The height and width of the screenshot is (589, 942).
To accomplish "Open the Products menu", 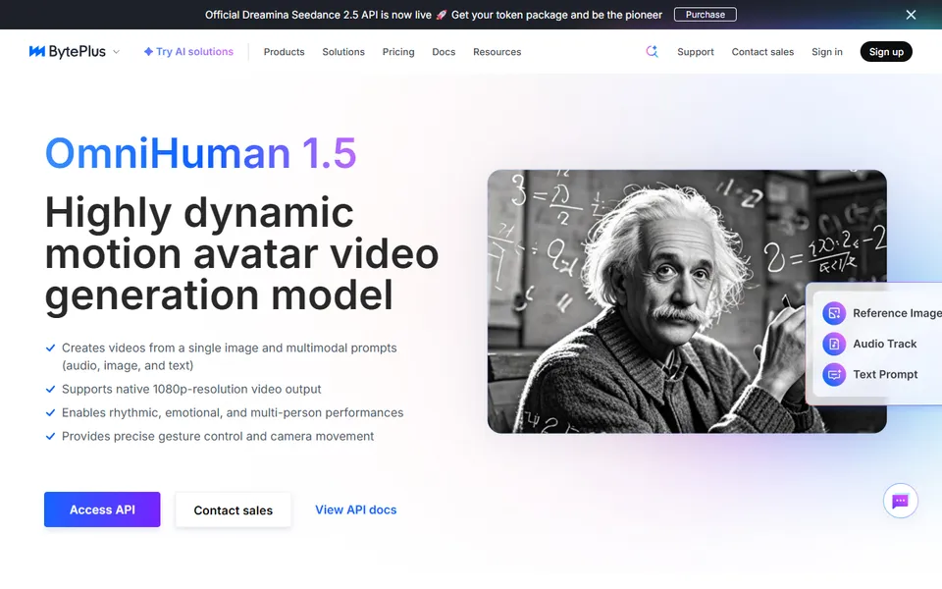I will (x=285, y=52).
